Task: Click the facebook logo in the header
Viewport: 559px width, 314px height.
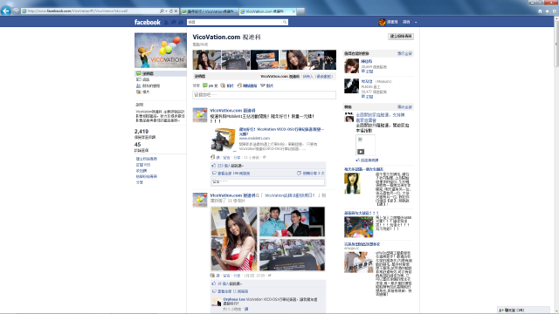Action: click(148, 22)
